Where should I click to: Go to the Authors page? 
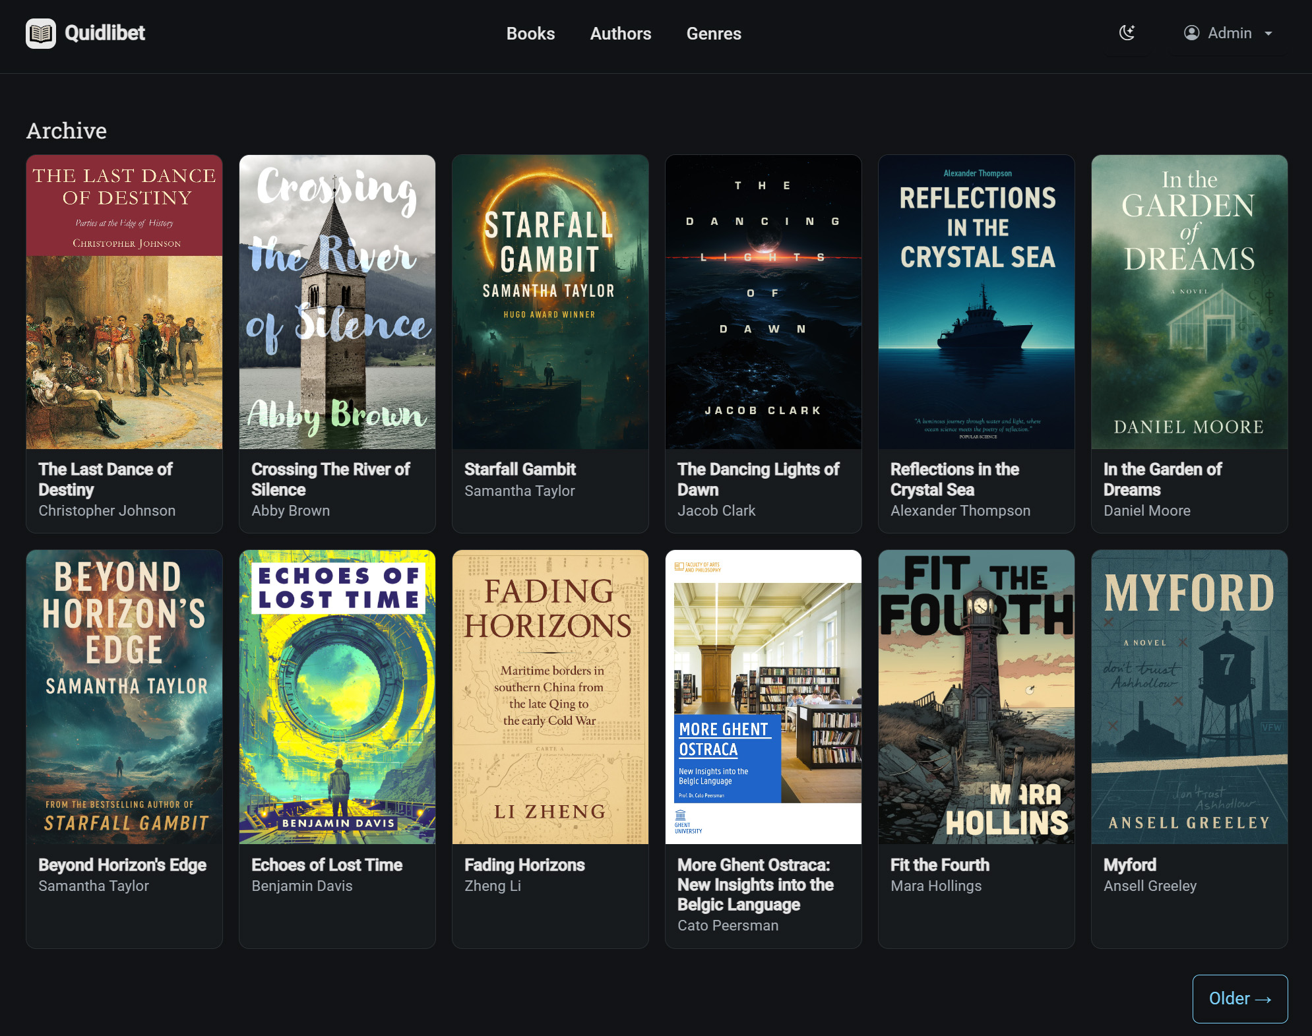[x=620, y=34]
